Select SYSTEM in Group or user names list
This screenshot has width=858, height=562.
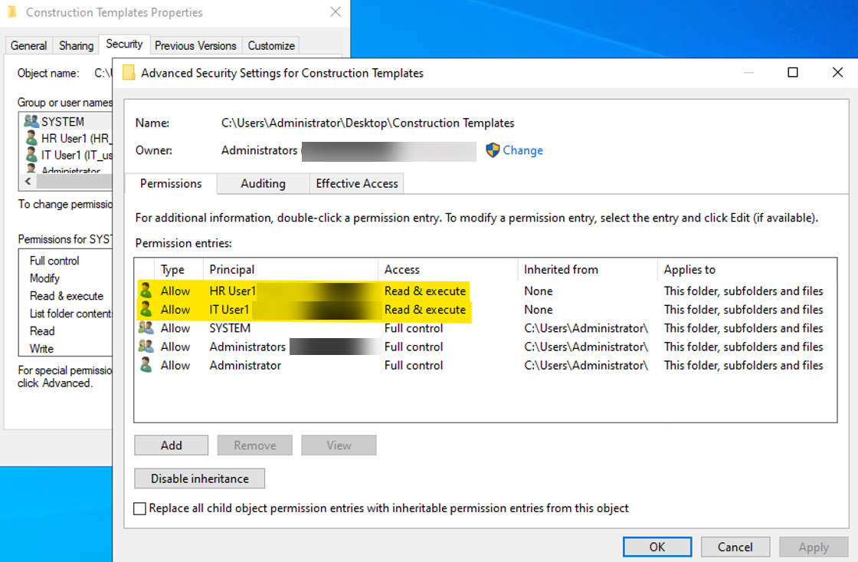(x=63, y=121)
